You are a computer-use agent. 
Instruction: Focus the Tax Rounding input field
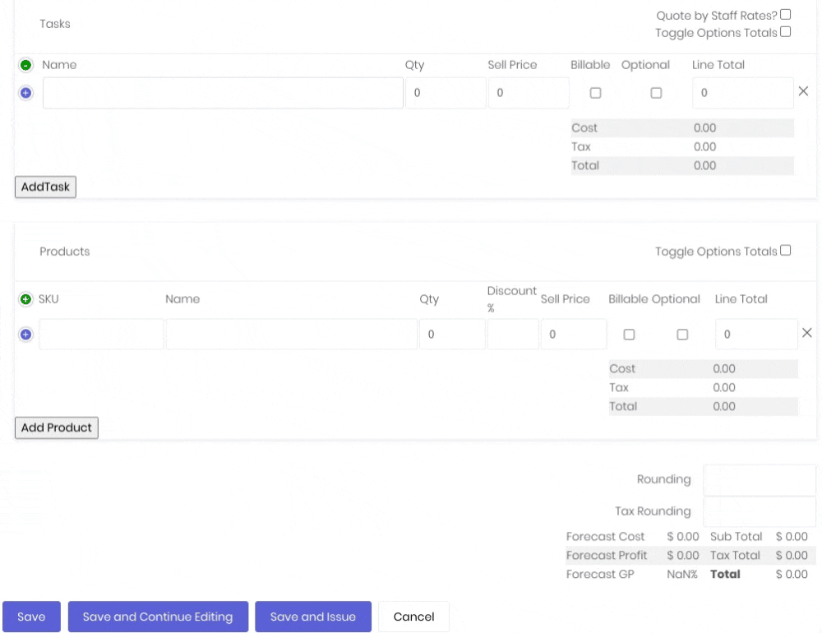click(760, 511)
